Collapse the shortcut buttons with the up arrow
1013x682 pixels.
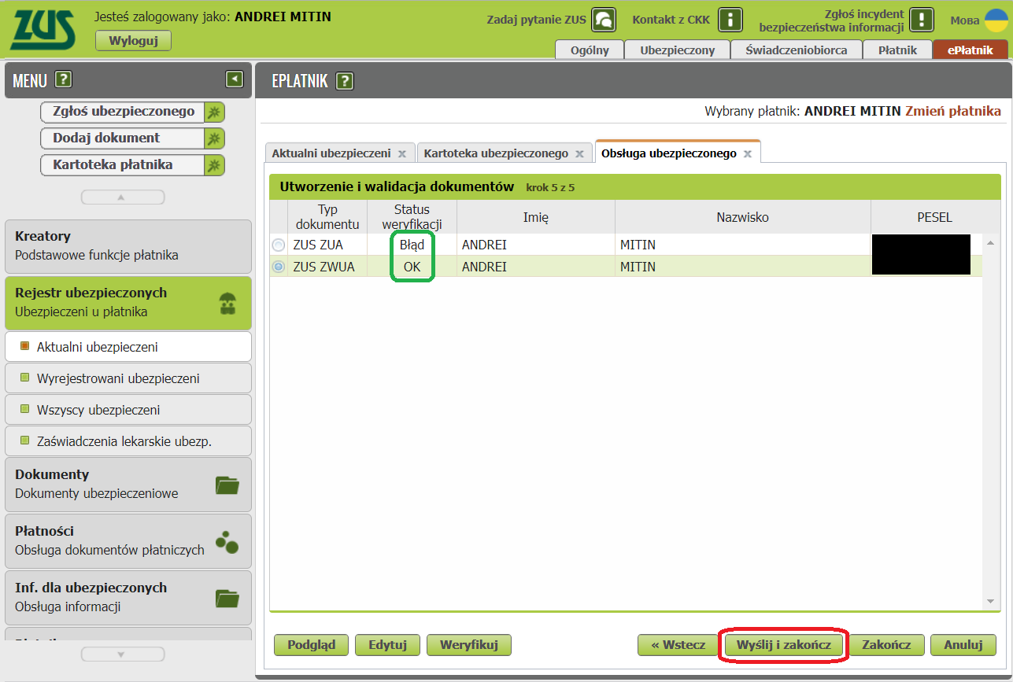122,197
